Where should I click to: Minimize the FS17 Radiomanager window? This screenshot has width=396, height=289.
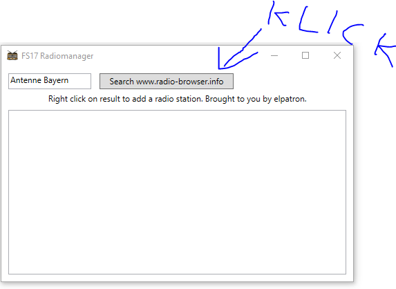pos(274,55)
